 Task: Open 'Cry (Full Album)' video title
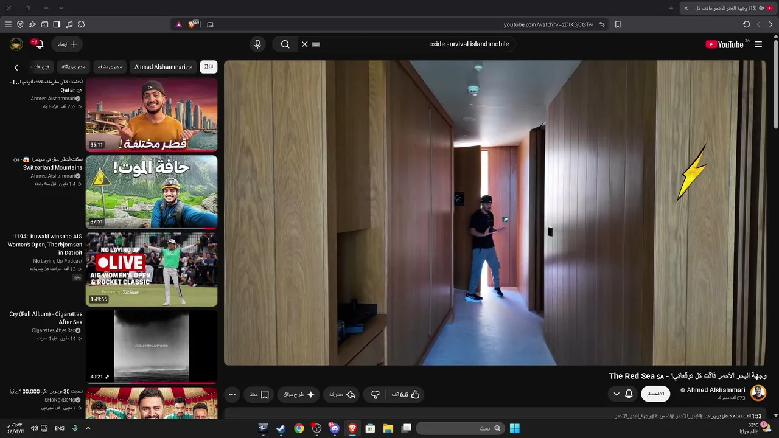tap(46, 318)
